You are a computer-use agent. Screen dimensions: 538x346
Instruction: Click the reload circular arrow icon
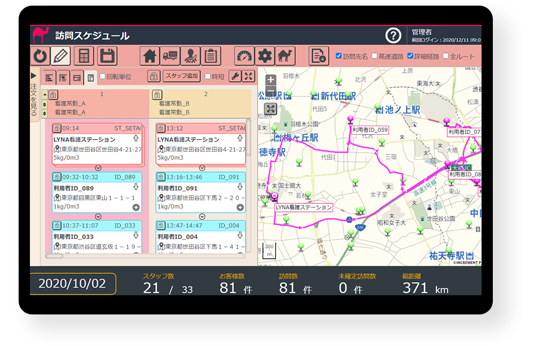point(40,56)
